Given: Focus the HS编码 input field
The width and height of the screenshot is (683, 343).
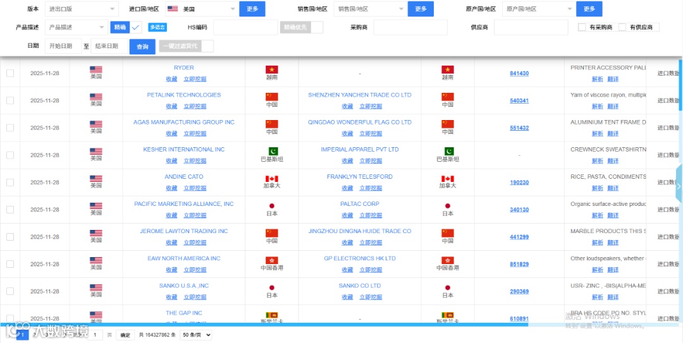Looking at the screenshot, I should [x=245, y=27].
